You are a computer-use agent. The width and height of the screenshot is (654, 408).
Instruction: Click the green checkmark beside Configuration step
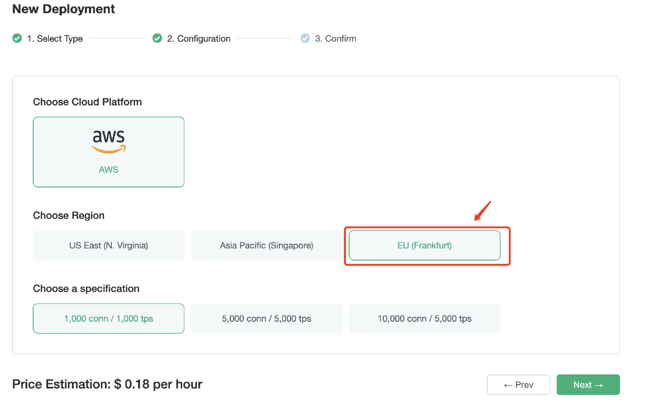click(157, 39)
